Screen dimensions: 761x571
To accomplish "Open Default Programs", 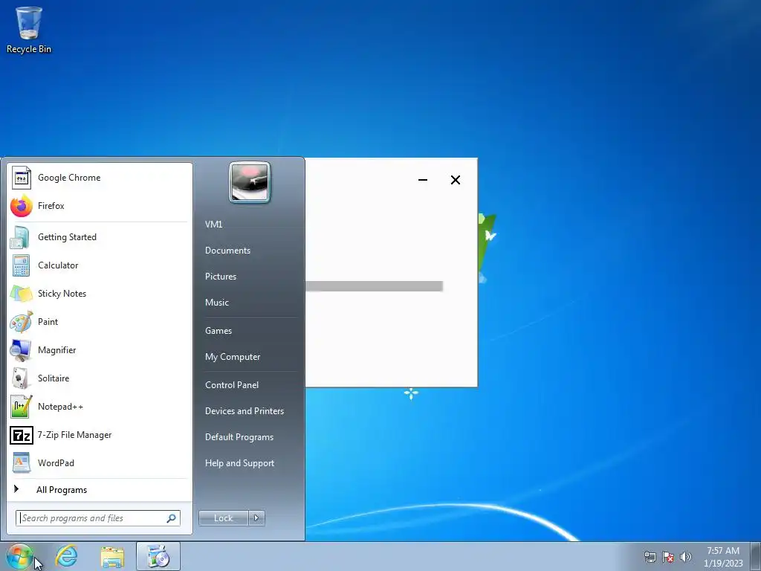I will 239,437.
